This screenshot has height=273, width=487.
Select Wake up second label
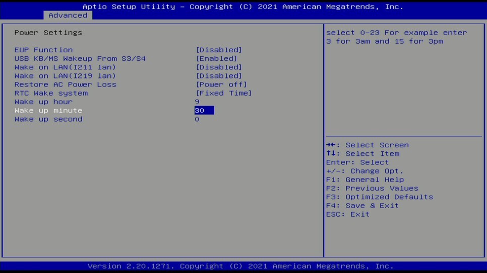click(48, 119)
